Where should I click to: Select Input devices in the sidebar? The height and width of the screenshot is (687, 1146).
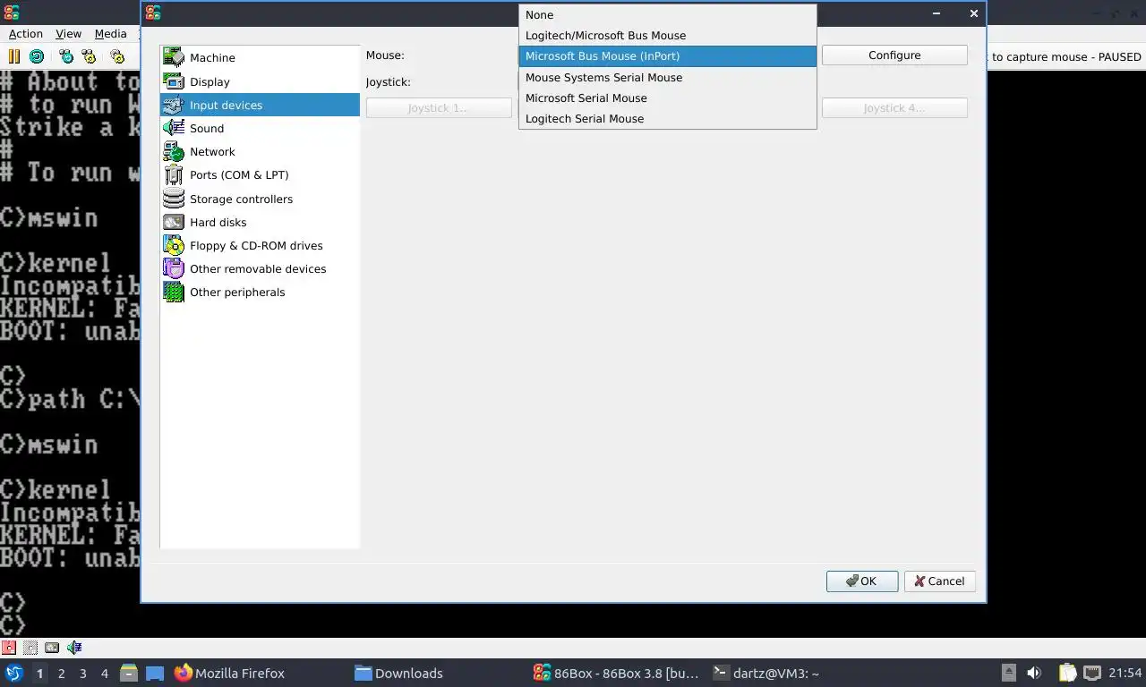click(x=260, y=105)
